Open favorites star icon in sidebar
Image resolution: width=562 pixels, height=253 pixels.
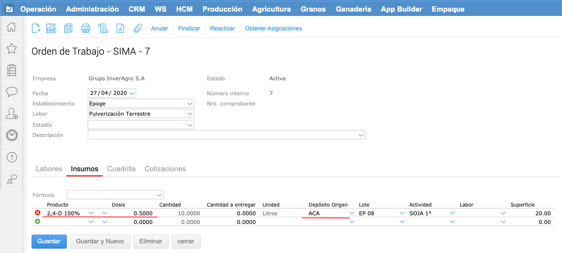(12, 48)
